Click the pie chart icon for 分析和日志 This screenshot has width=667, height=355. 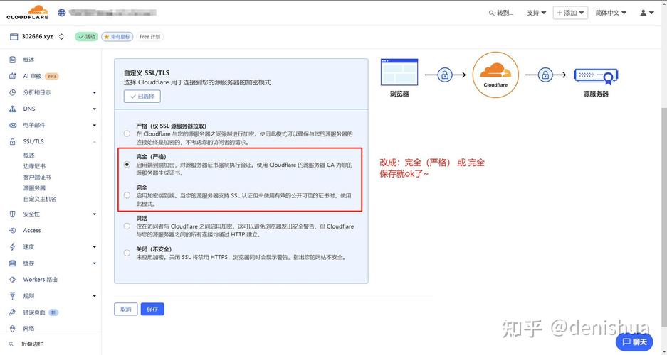click(x=13, y=92)
